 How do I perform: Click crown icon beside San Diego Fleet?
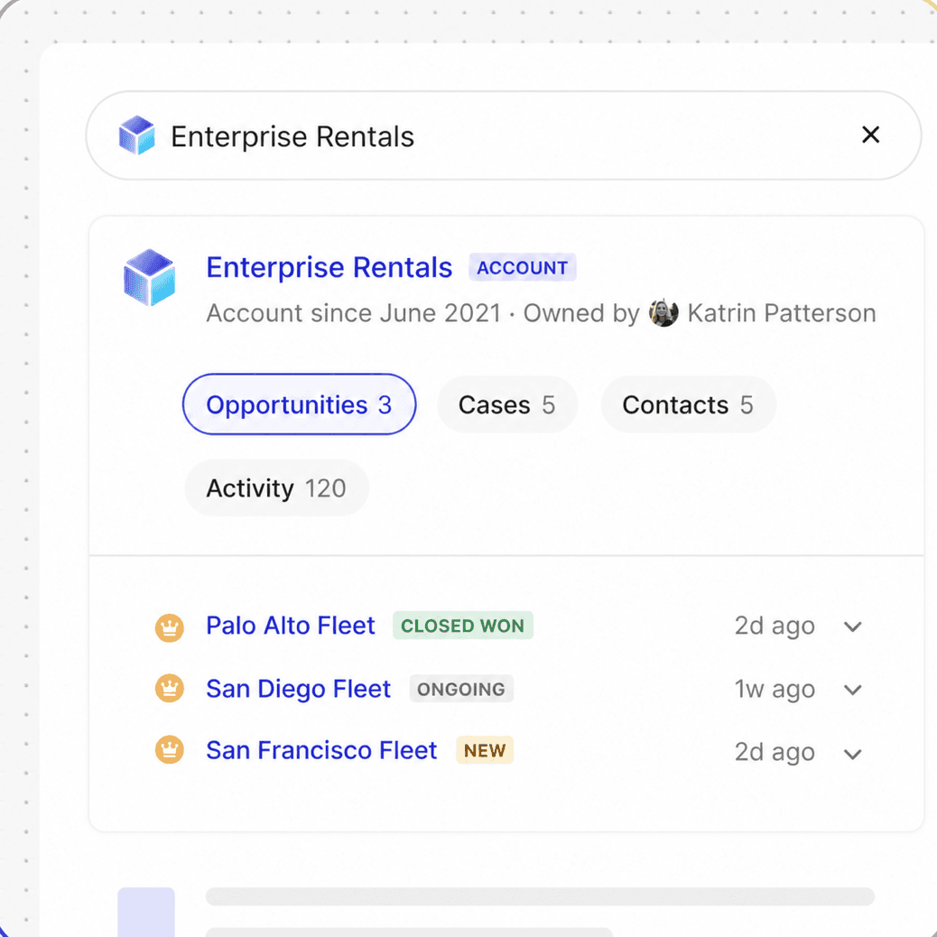pyautogui.click(x=170, y=689)
